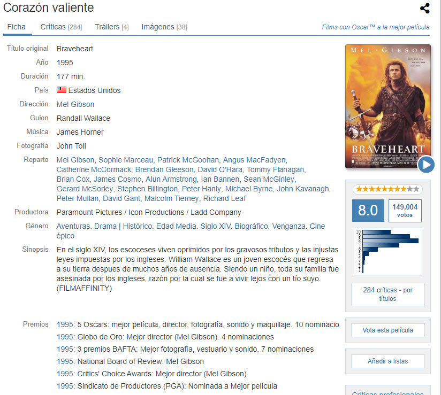441x395 pixels.
Task: Click the 149,004 votos box
Action: 405,211
